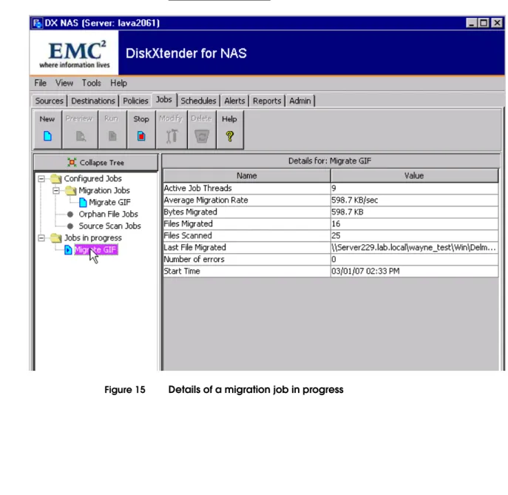Create a new job with New icon
508x495 pixels.
[47, 136]
